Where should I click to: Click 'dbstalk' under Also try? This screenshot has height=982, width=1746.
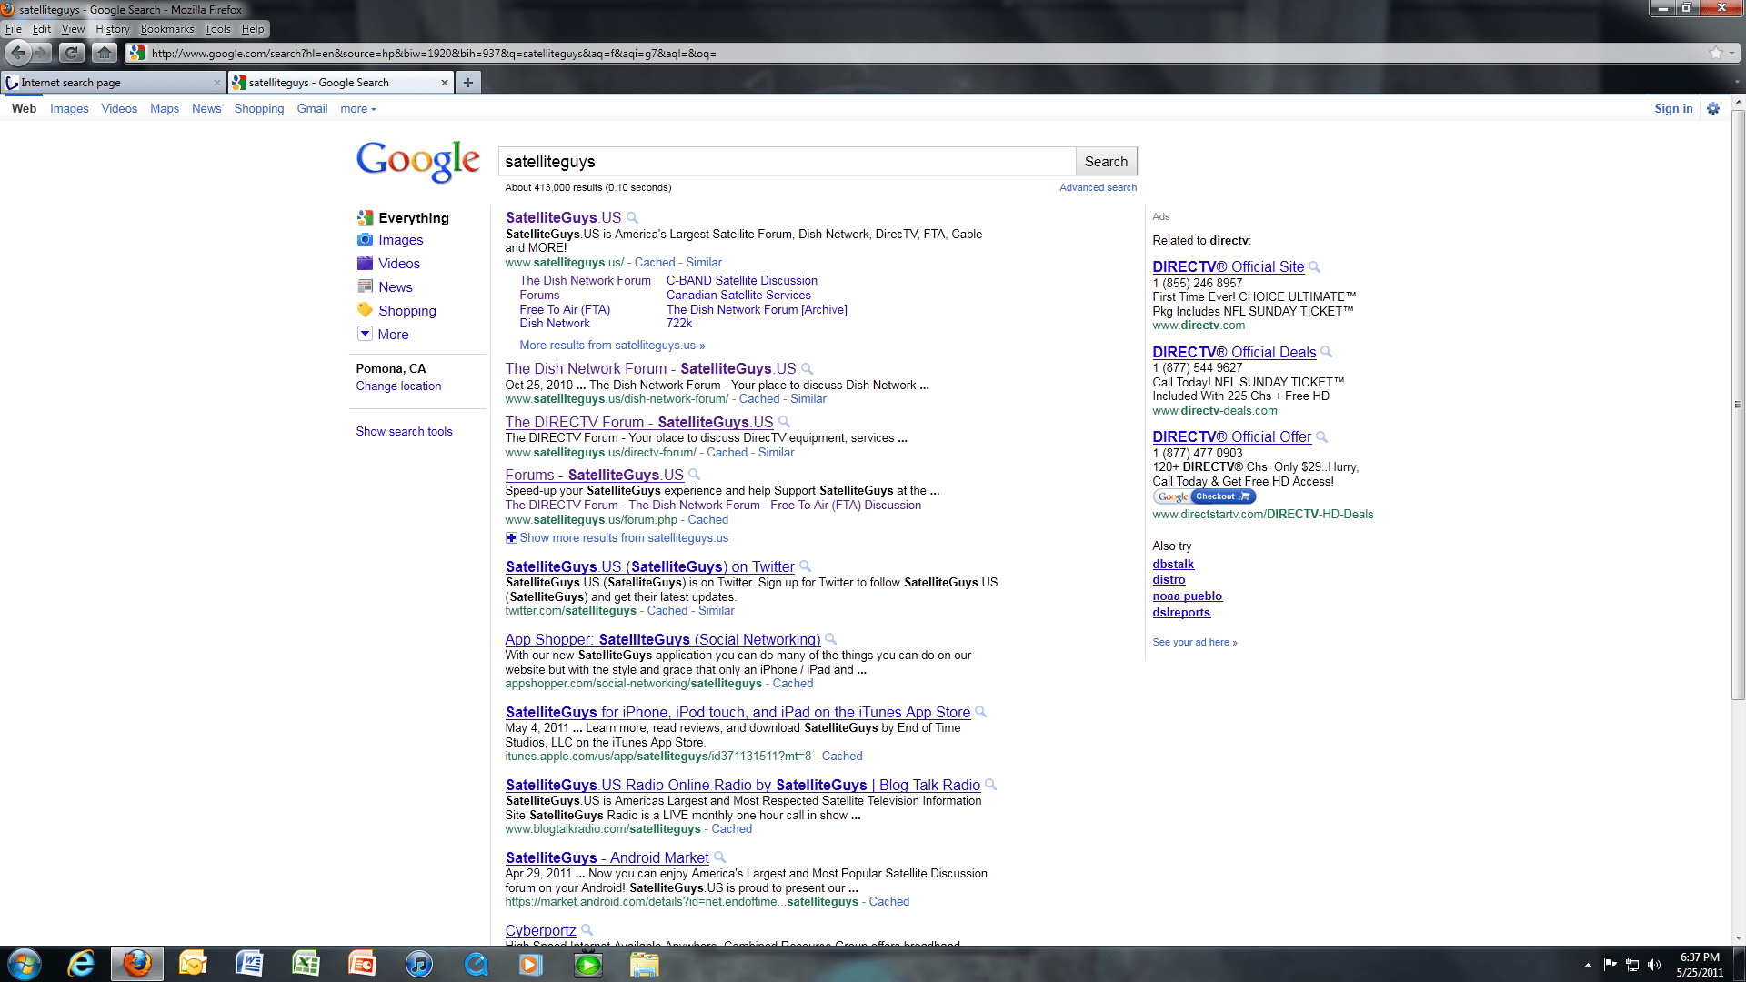coord(1173,564)
